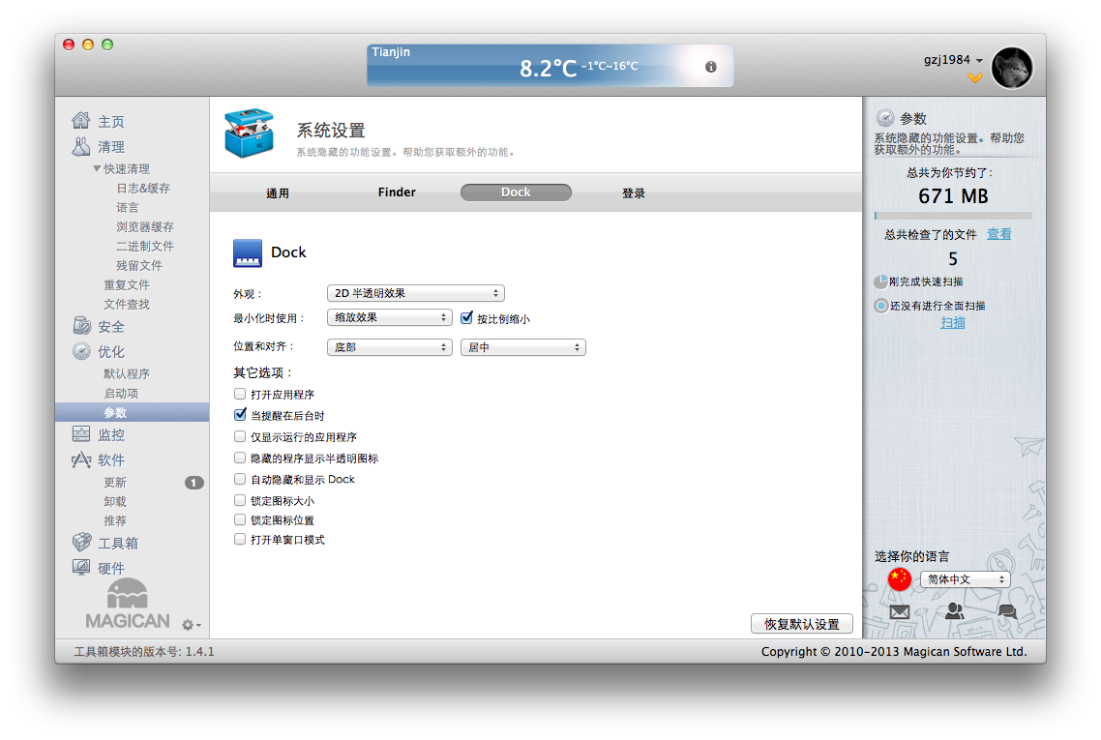Open 外观 2D 半透明效果 dropdown
Viewport: 1101px width, 740px height.
tap(415, 293)
